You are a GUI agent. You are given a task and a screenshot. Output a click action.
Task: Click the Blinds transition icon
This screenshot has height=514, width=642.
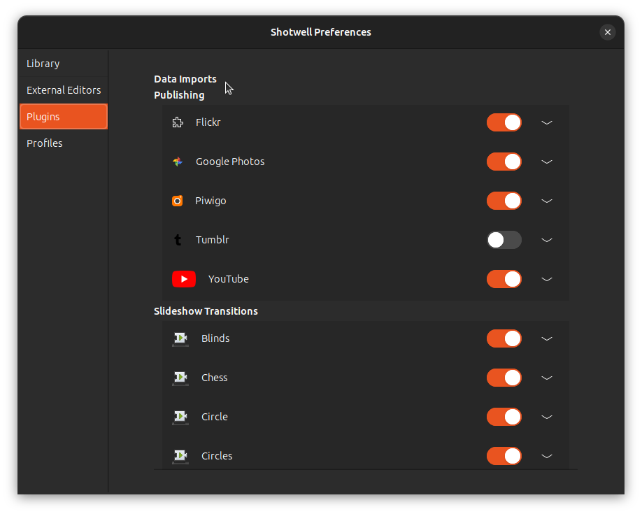pyautogui.click(x=180, y=338)
